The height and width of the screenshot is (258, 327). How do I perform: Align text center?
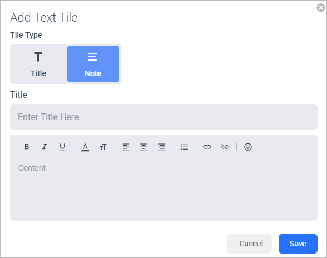click(144, 147)
